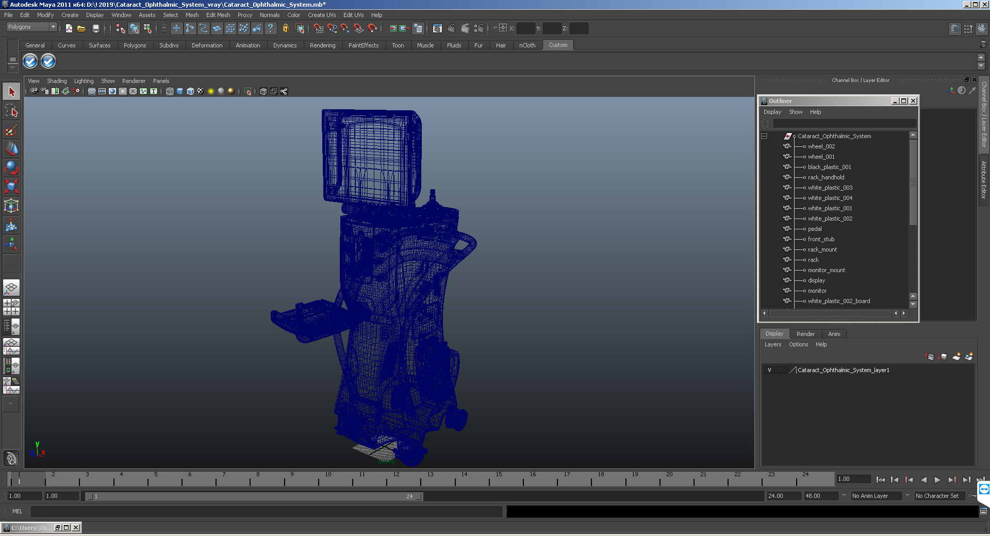Collapse the Cataract_Ophthalmic_System outliner group

pos(765,137)
